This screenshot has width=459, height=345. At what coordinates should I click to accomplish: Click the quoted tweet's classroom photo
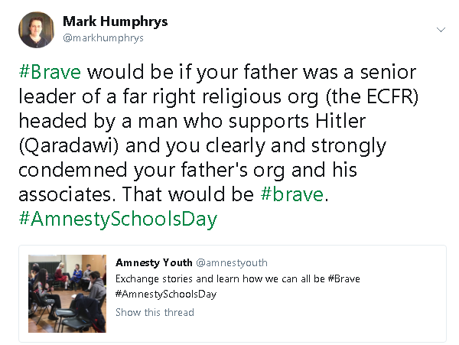point(67,288)
